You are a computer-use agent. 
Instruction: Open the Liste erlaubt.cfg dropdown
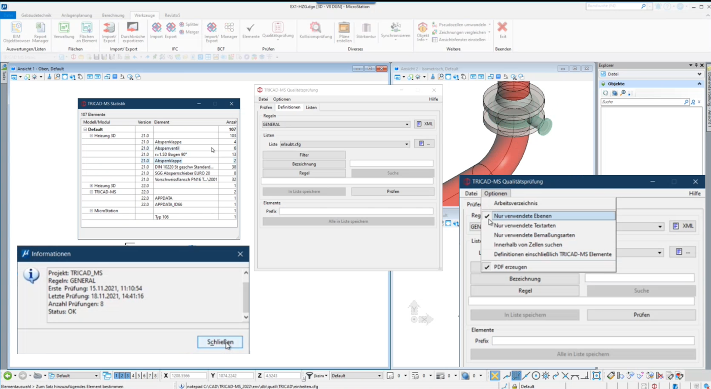click(407, 144)
